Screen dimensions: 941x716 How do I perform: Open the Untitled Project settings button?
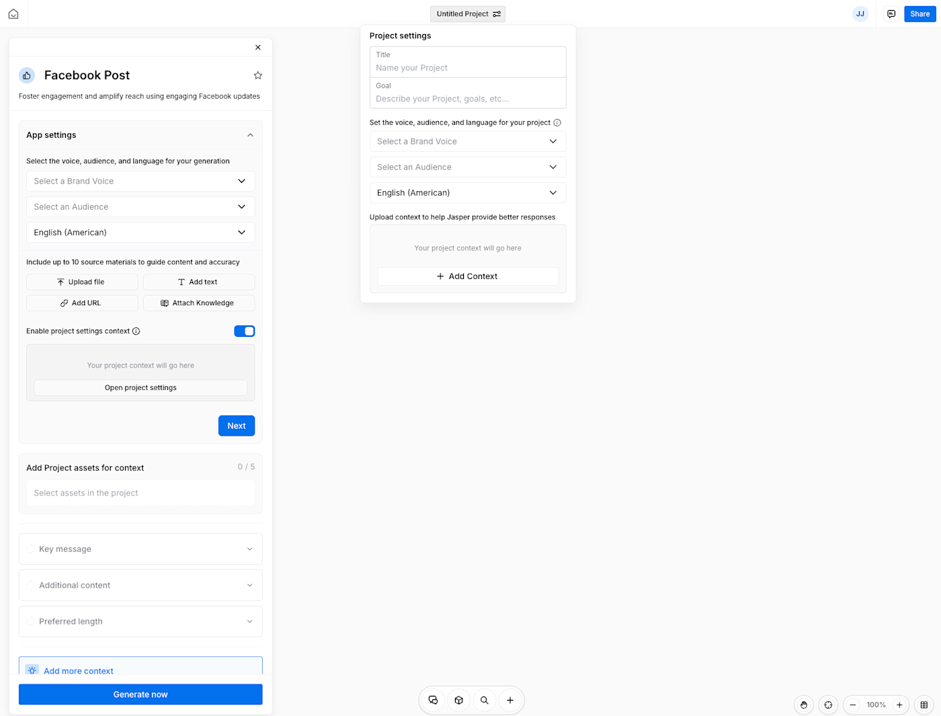468,13
